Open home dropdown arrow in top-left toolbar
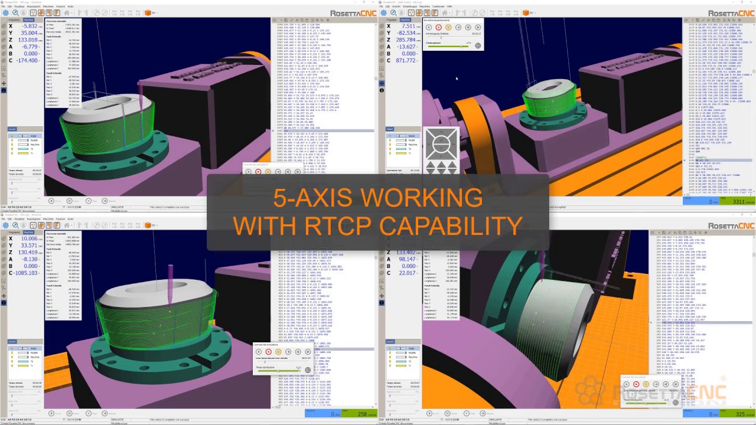 [x=71, y=13]
